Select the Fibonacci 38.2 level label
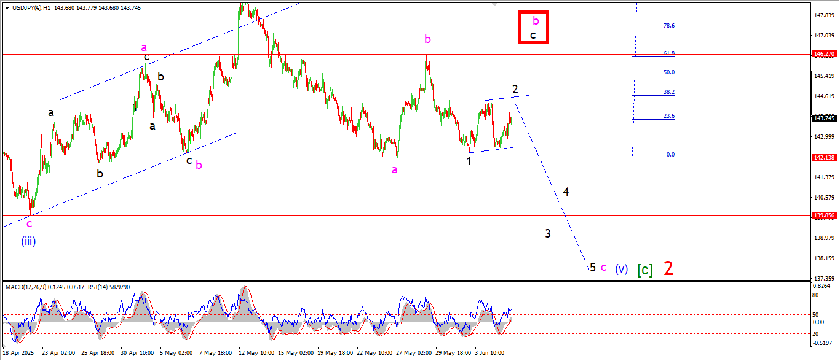840x361 pixels. coord(668,92)
